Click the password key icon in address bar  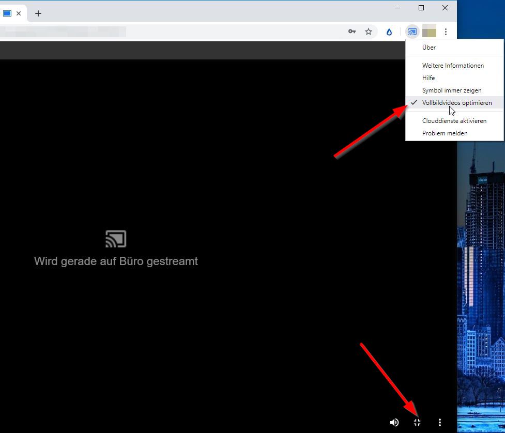point(352,32)
